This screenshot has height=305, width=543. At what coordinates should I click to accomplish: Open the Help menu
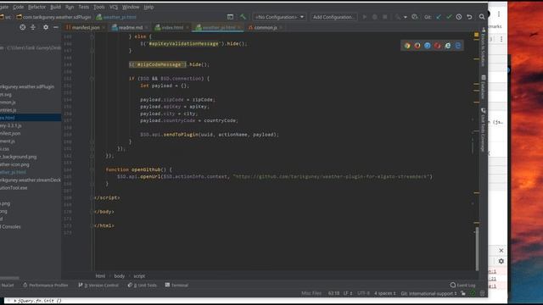148,7
